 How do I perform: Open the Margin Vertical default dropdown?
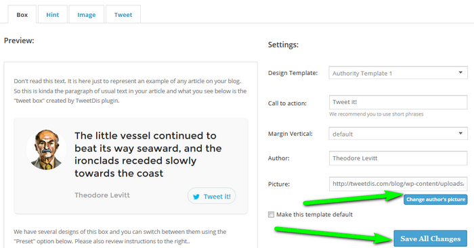point(398,134)
